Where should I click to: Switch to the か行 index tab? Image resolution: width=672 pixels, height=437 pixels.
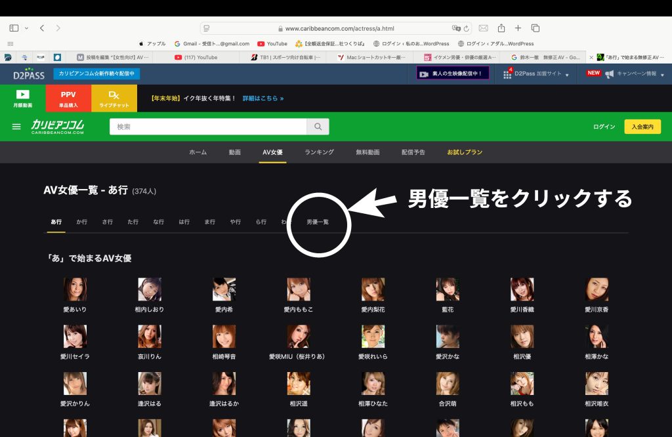82,222
